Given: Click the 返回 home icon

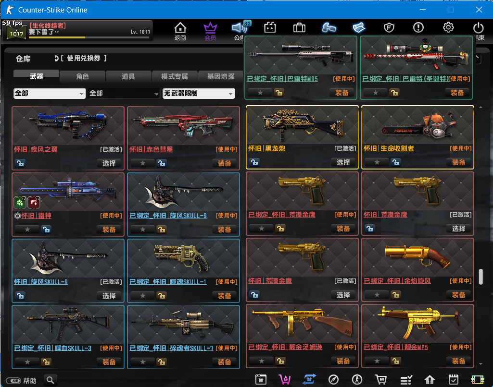Looking at the screenshot, I should [x=180, y=28].
